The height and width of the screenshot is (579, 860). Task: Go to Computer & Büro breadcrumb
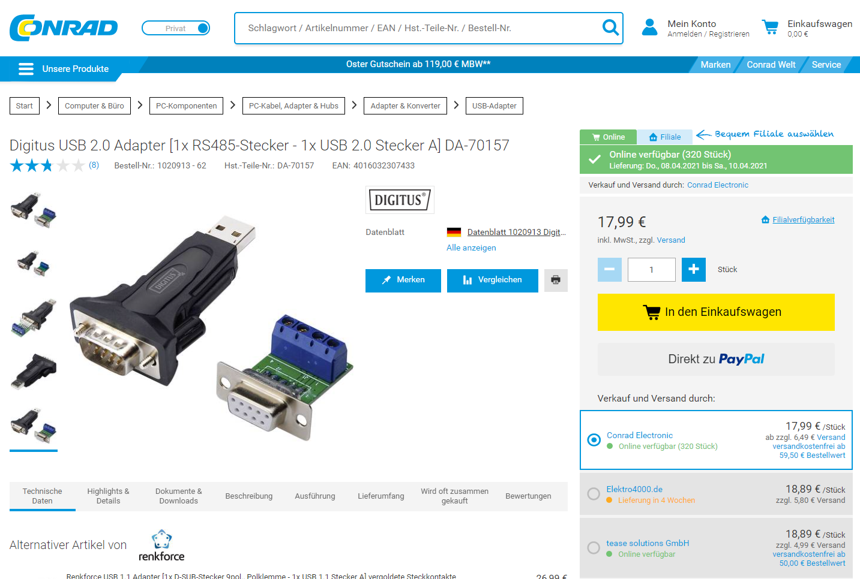click(94, 106)
